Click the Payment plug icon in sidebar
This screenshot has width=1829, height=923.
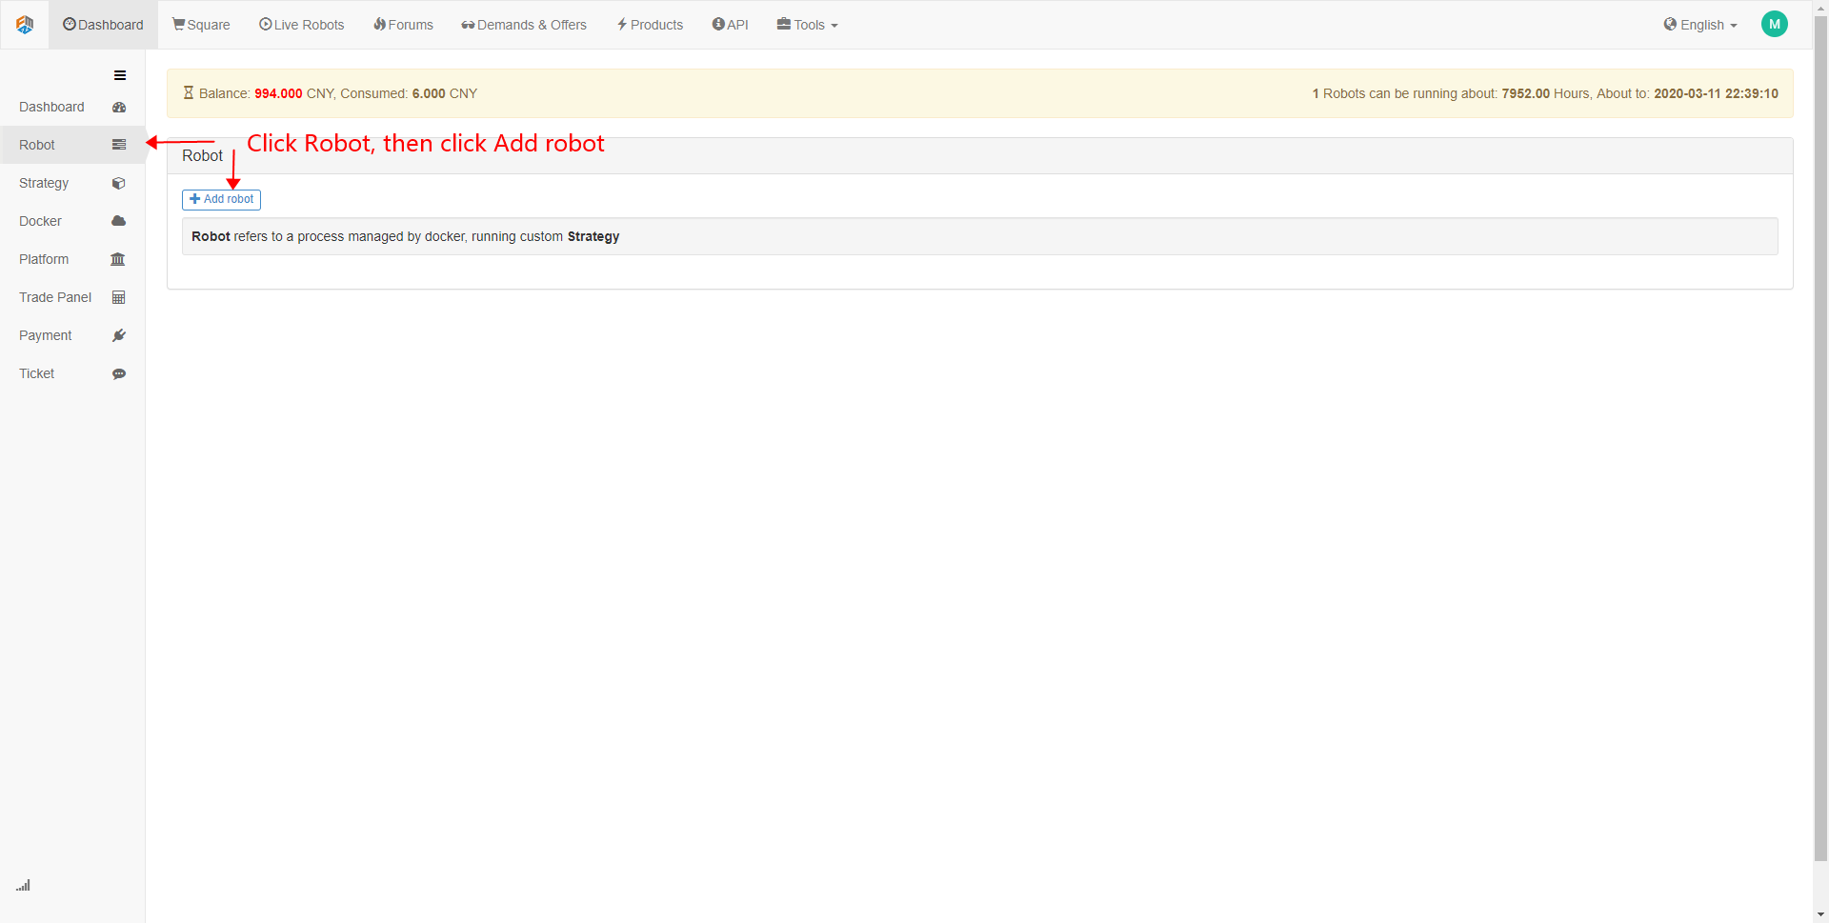tap(119, 335)
